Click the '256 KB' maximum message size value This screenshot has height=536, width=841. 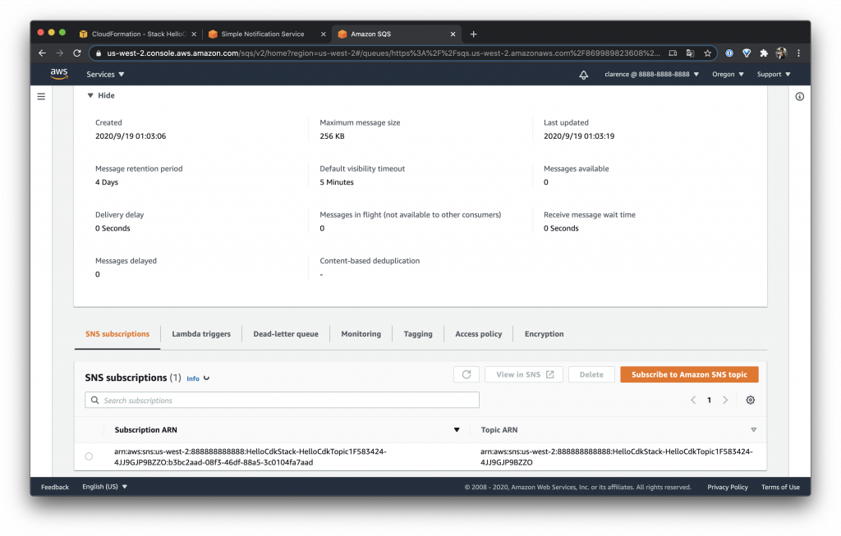coord(332,136)
